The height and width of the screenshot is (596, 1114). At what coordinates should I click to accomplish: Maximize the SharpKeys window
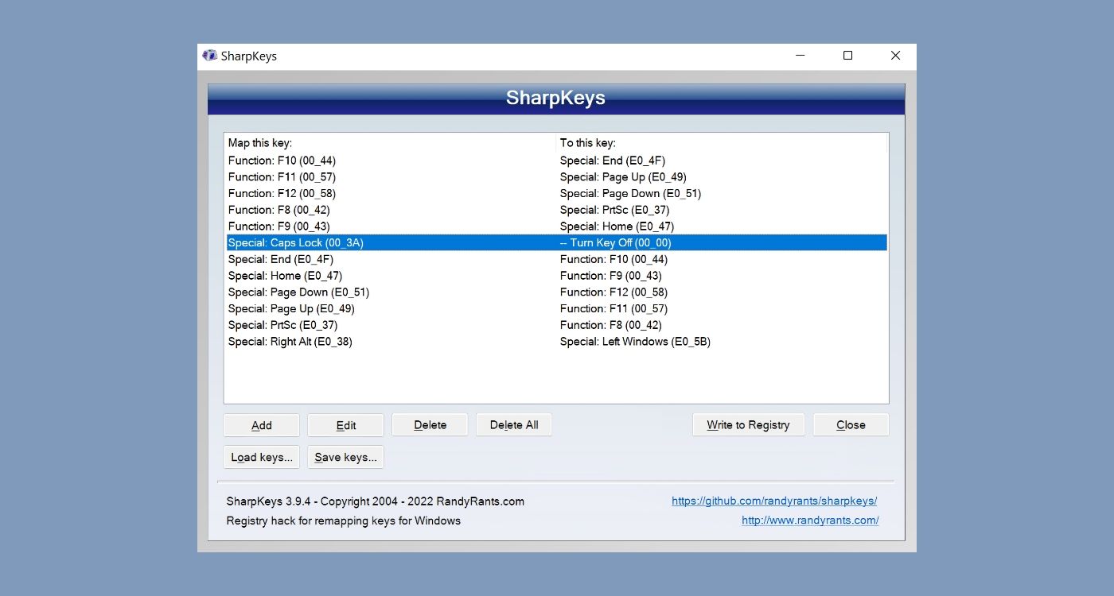(848, 56)
